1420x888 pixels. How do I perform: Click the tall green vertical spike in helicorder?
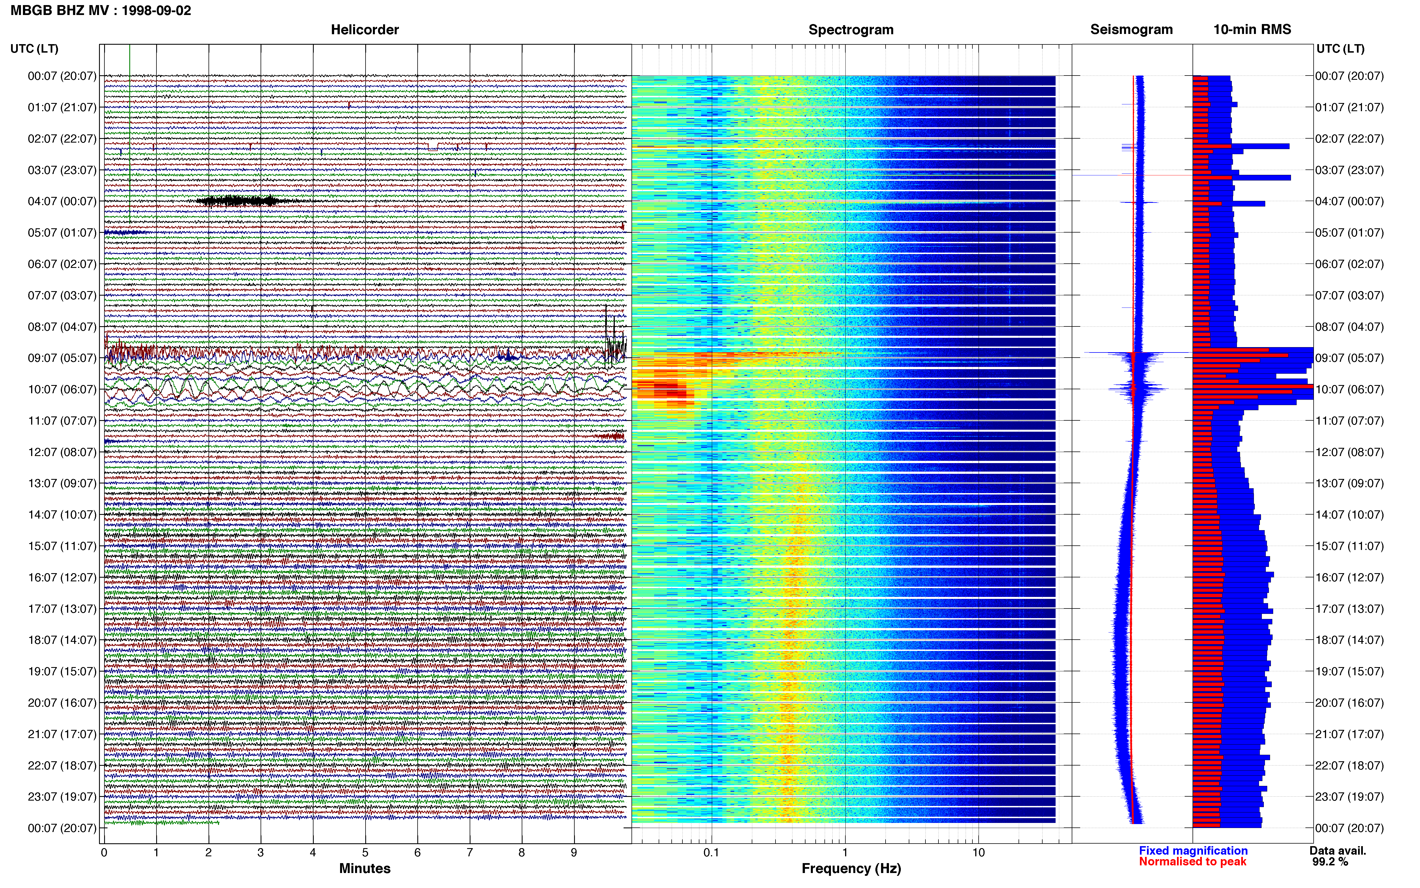coord(130,134)
